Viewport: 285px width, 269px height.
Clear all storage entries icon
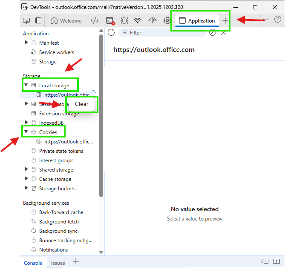click(213, 33)
